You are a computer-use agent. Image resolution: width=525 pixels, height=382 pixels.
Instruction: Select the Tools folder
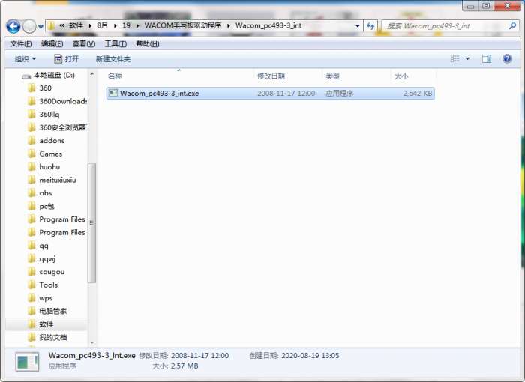pos(49,285)
